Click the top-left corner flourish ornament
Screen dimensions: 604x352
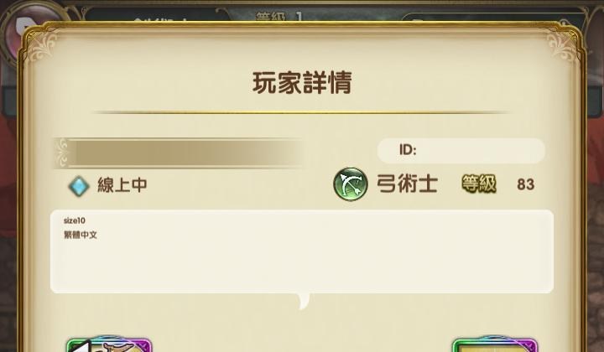(43, 47)
